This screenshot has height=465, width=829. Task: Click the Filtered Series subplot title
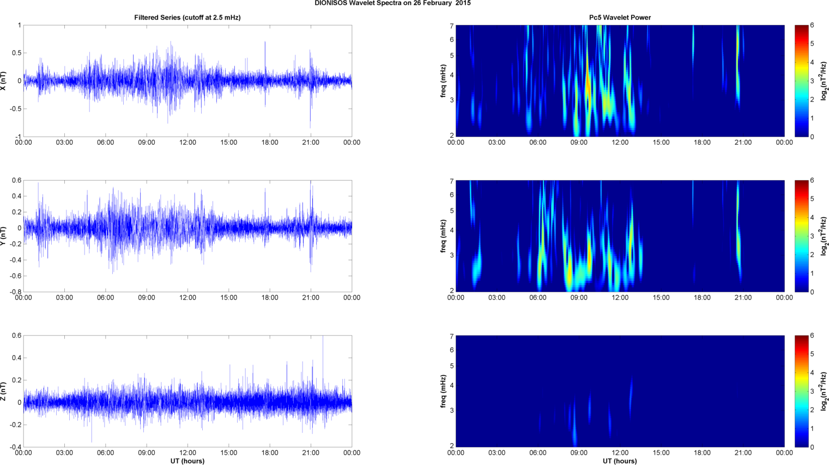(x=187, y=17)
